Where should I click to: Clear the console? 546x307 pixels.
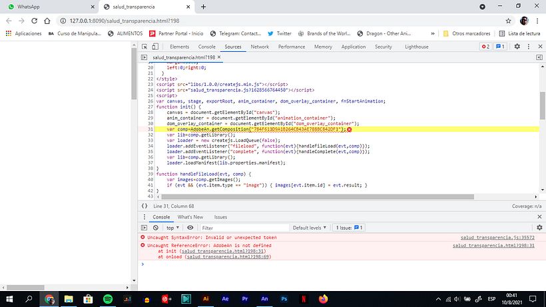pyautogui.click(x=156, y=228)
